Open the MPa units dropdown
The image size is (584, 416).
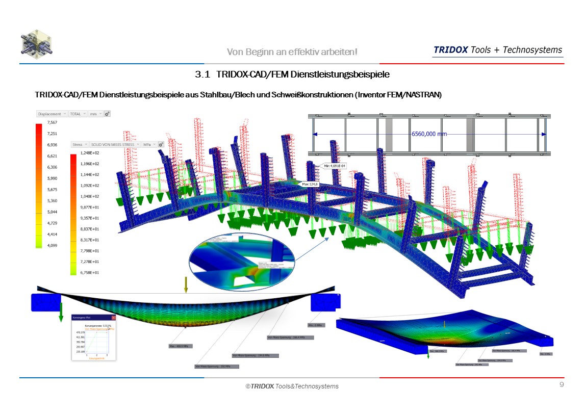(149, 145)
